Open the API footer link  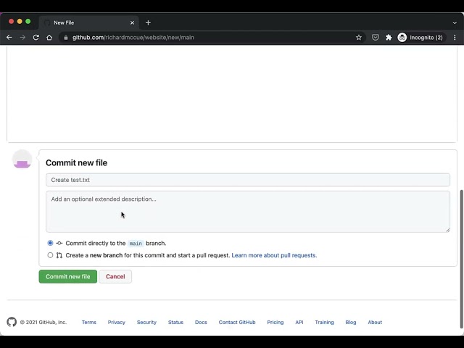tap(299, 322)
